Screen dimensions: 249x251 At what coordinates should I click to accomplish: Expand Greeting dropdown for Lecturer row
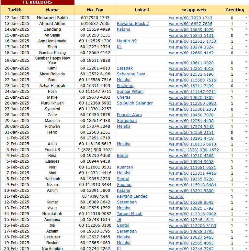coord(246,237)
